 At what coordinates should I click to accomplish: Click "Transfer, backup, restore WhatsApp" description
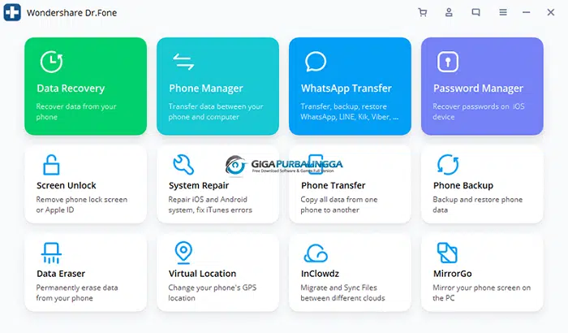(350, 112)
